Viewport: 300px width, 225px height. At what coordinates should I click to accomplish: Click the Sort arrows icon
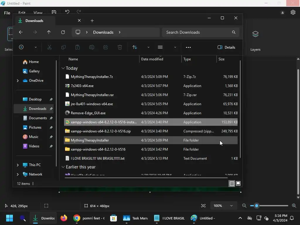tap(135, 47)
